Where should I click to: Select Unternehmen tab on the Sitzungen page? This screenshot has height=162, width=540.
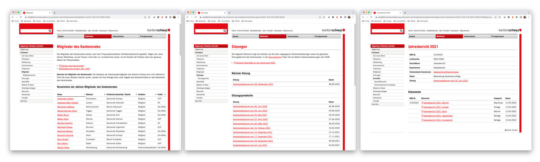pos(299,36)
